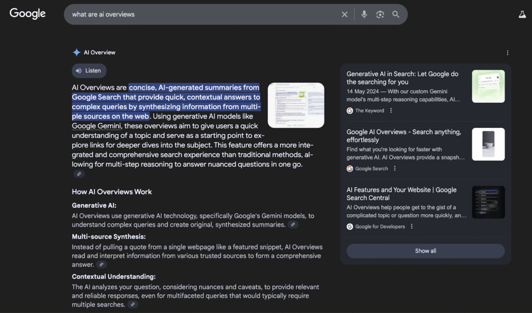The height and width of the screenshot is (313, 532).
Task: Click the Google logo
Action: tap(28, 14)
